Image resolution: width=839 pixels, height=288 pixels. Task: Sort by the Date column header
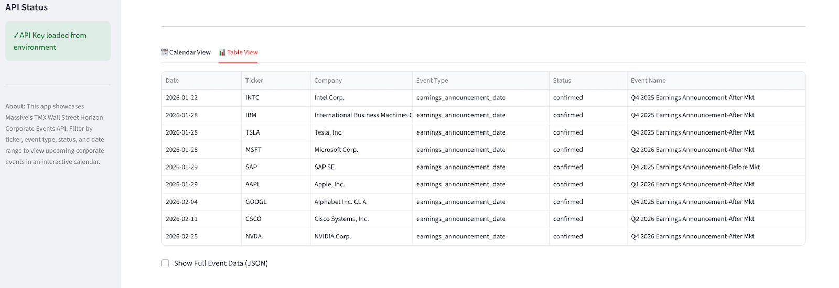173,81
